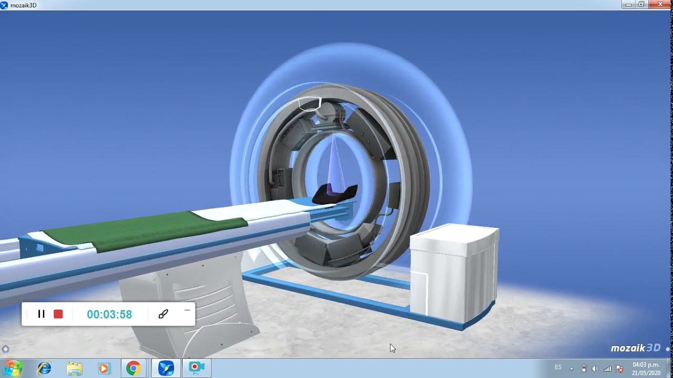Open the screen recorder taskbar icon
The width and height of the screenshot is (673, 378).
[x=197, y=369]
